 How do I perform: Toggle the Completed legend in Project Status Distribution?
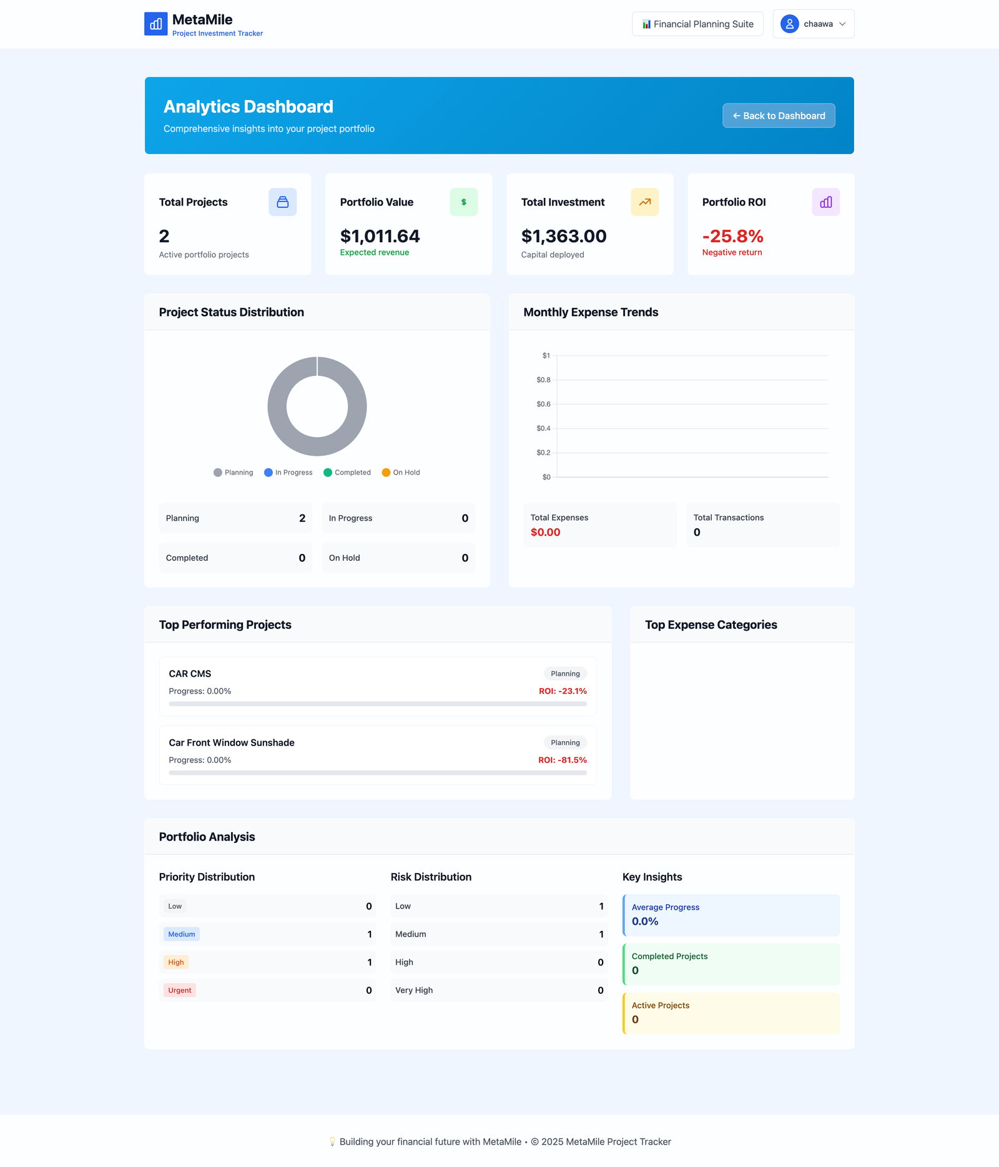348,473
